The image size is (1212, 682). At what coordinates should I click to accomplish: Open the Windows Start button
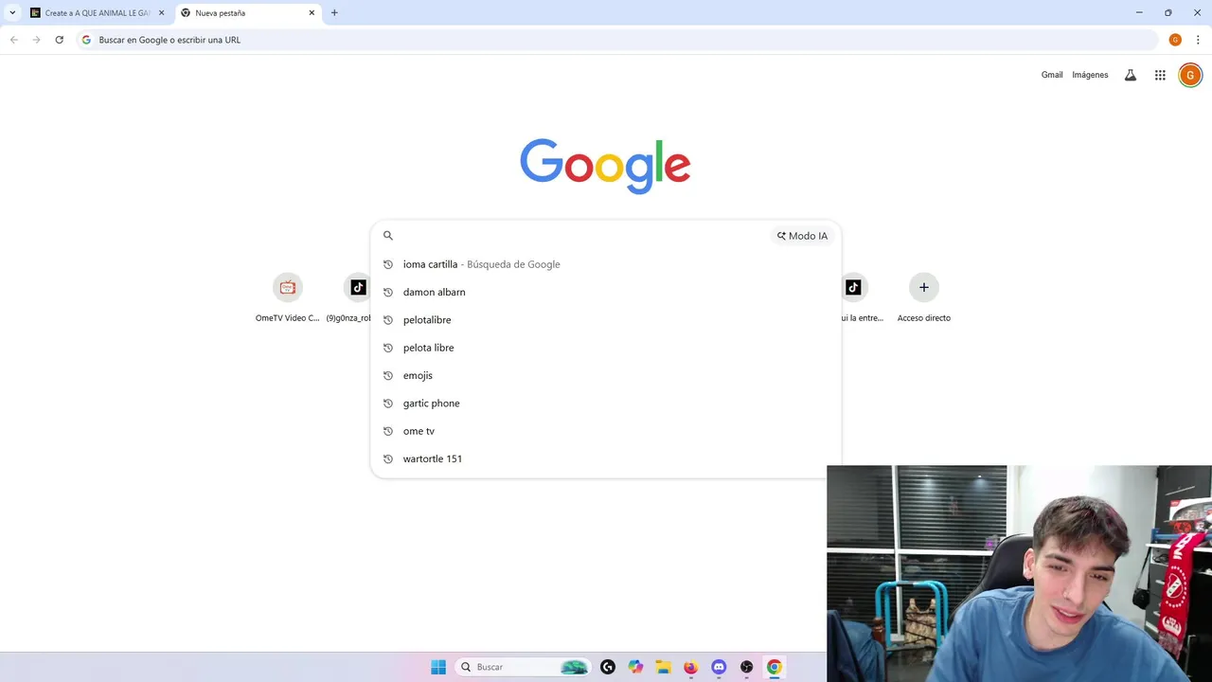click(x=438, y=667)
